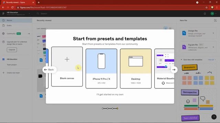The height and width of the screenshot is (123, 220).
Task: Open Drafts in the sidebar
Action: point(16,26)
